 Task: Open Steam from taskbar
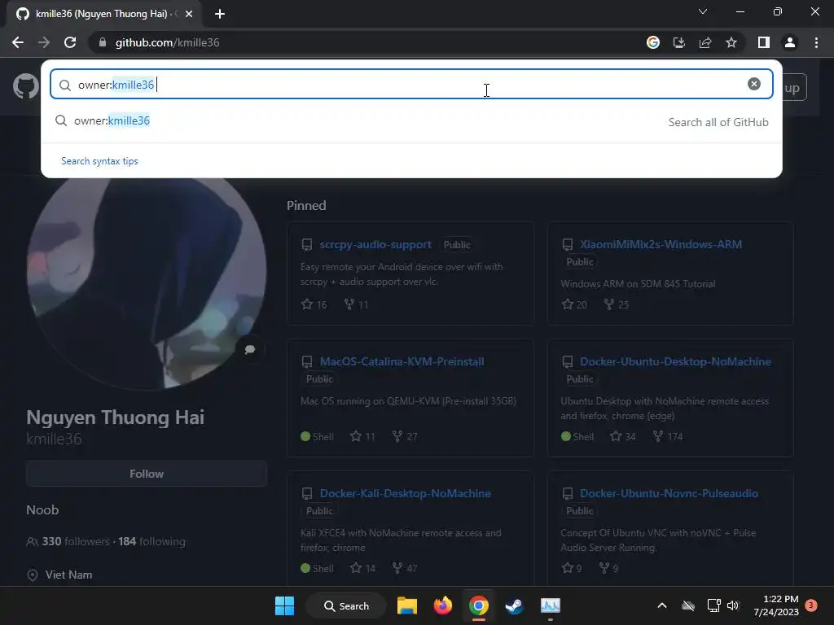tap(515, 605)
